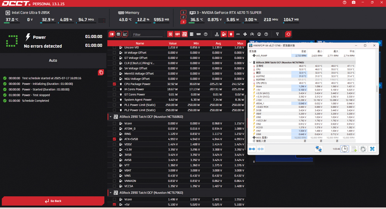Collapse the Nuvoton NCT6686D sensor group
This screenshot has height=209, width=386.
point(110,117)
